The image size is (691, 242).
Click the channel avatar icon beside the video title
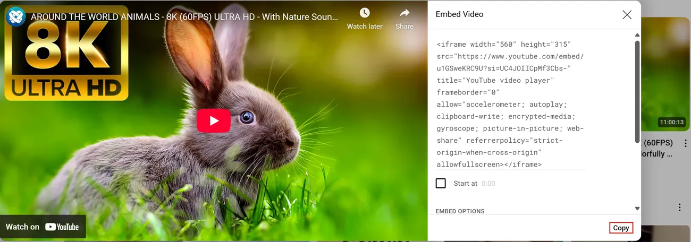16,16
